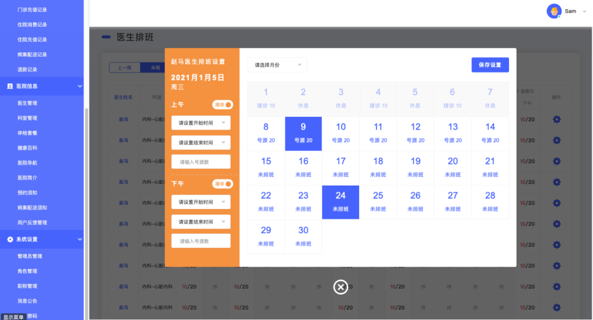Select calendar day 24 未排班
The width and height of the screenshot is (593, 320).
(340, 202)
